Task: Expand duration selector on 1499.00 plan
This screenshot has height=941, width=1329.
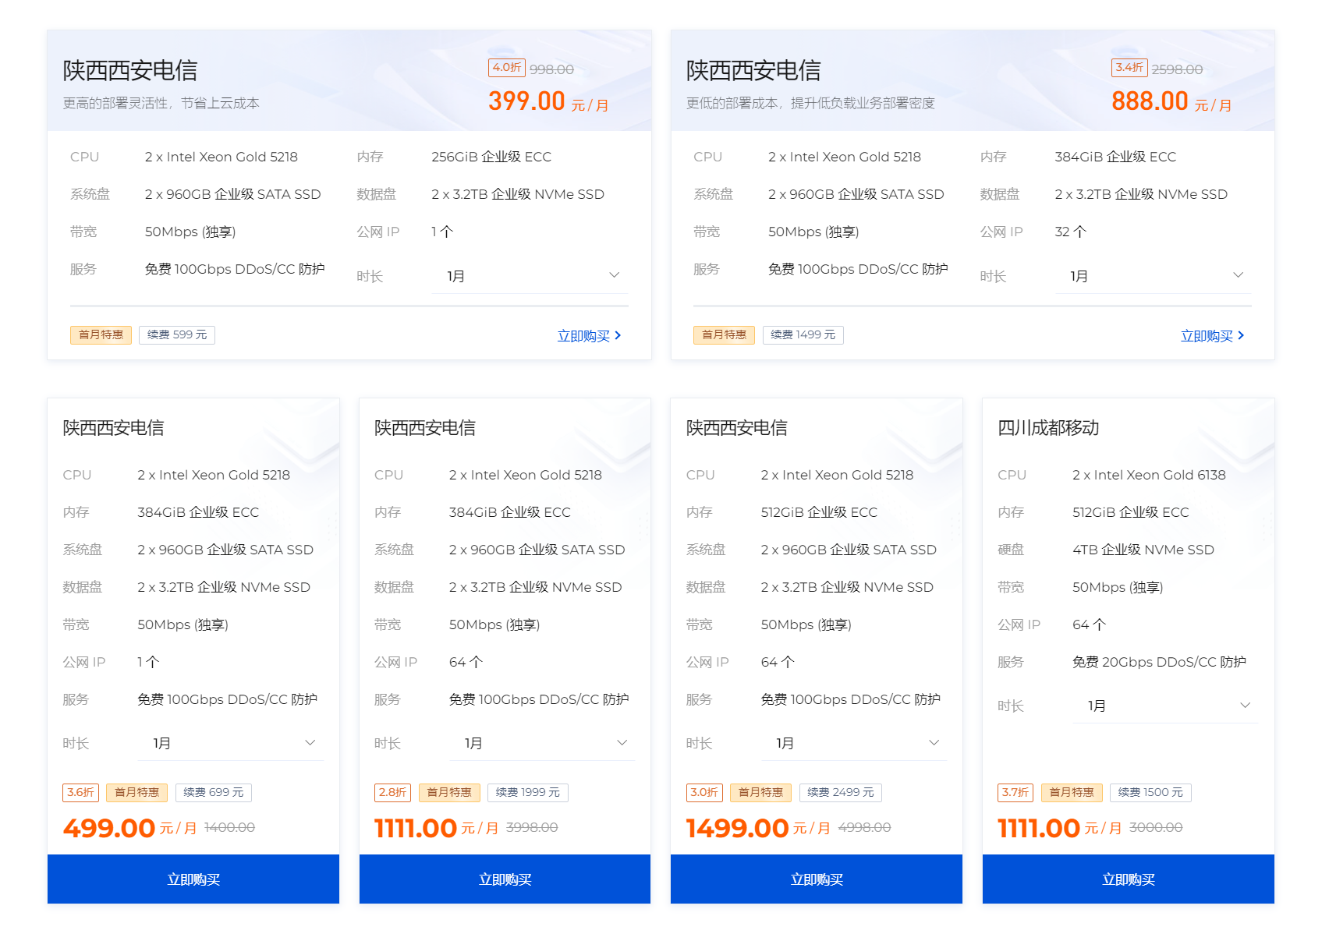Action: tap(853, 743)
